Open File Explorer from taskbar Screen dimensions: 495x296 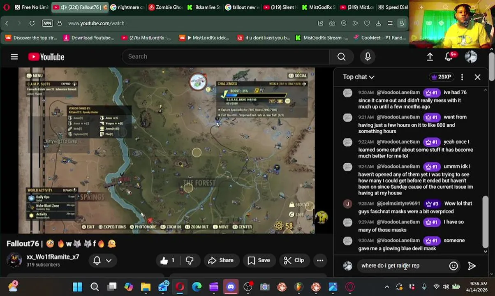pos(146,287)
